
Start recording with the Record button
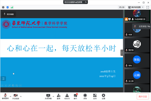85,96
